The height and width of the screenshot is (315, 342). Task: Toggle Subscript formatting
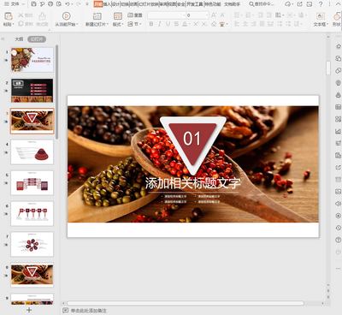204,24
